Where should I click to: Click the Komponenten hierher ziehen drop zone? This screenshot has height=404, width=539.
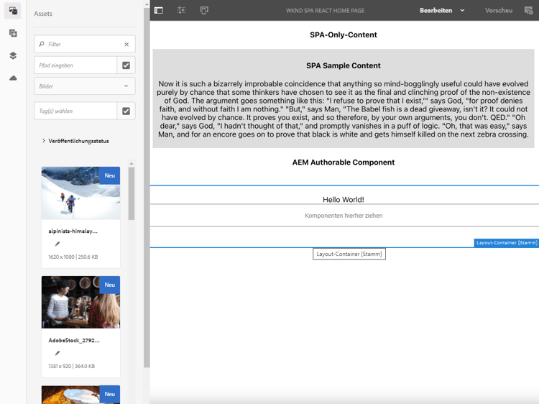tap(344, 216)
